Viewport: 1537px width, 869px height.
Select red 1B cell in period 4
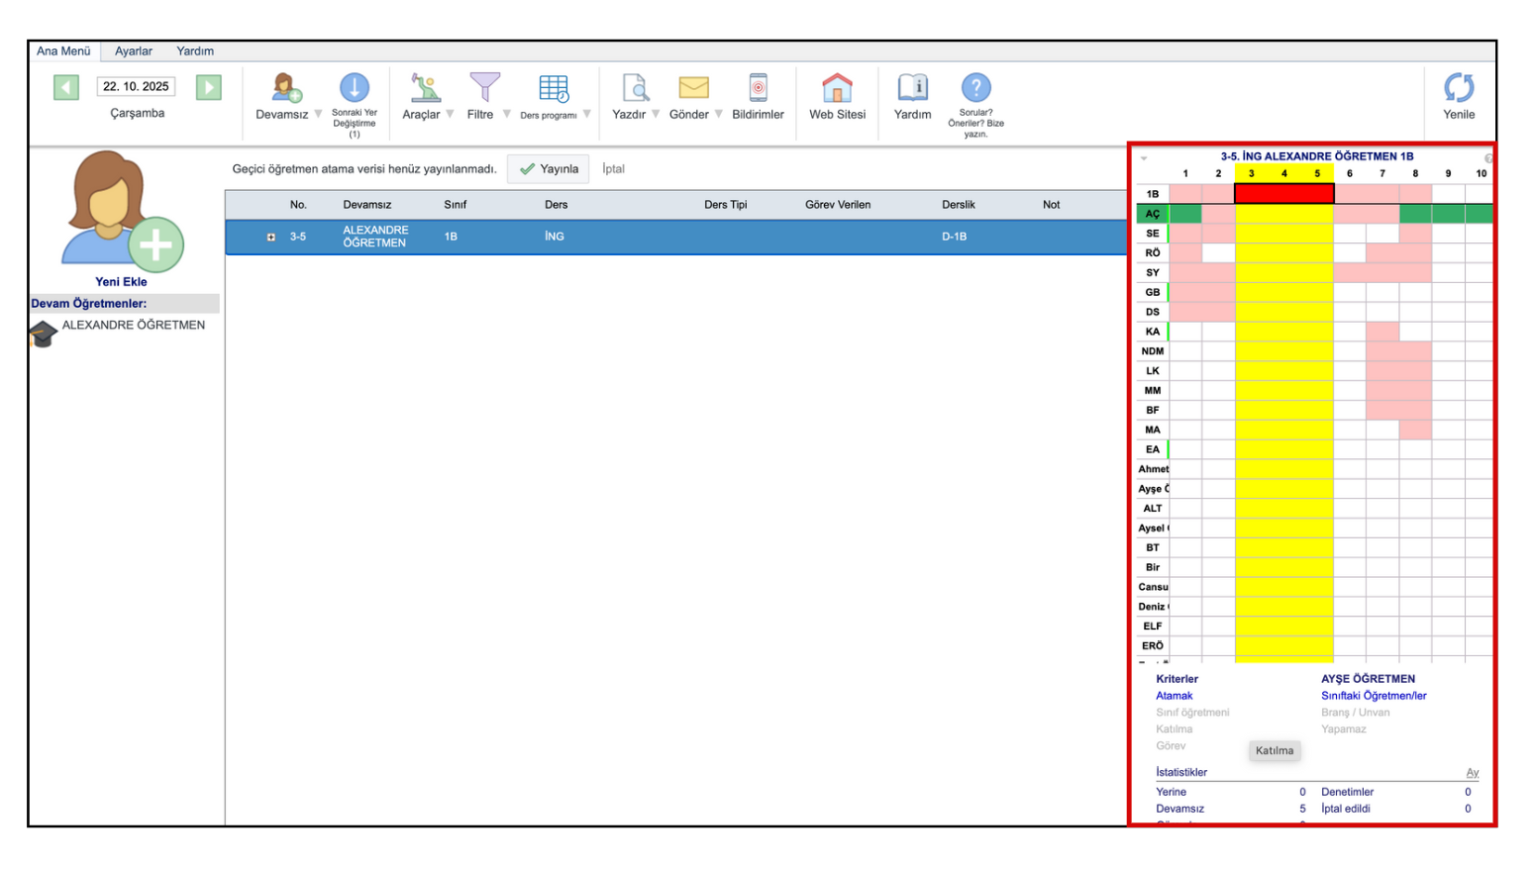point(1284,194)
